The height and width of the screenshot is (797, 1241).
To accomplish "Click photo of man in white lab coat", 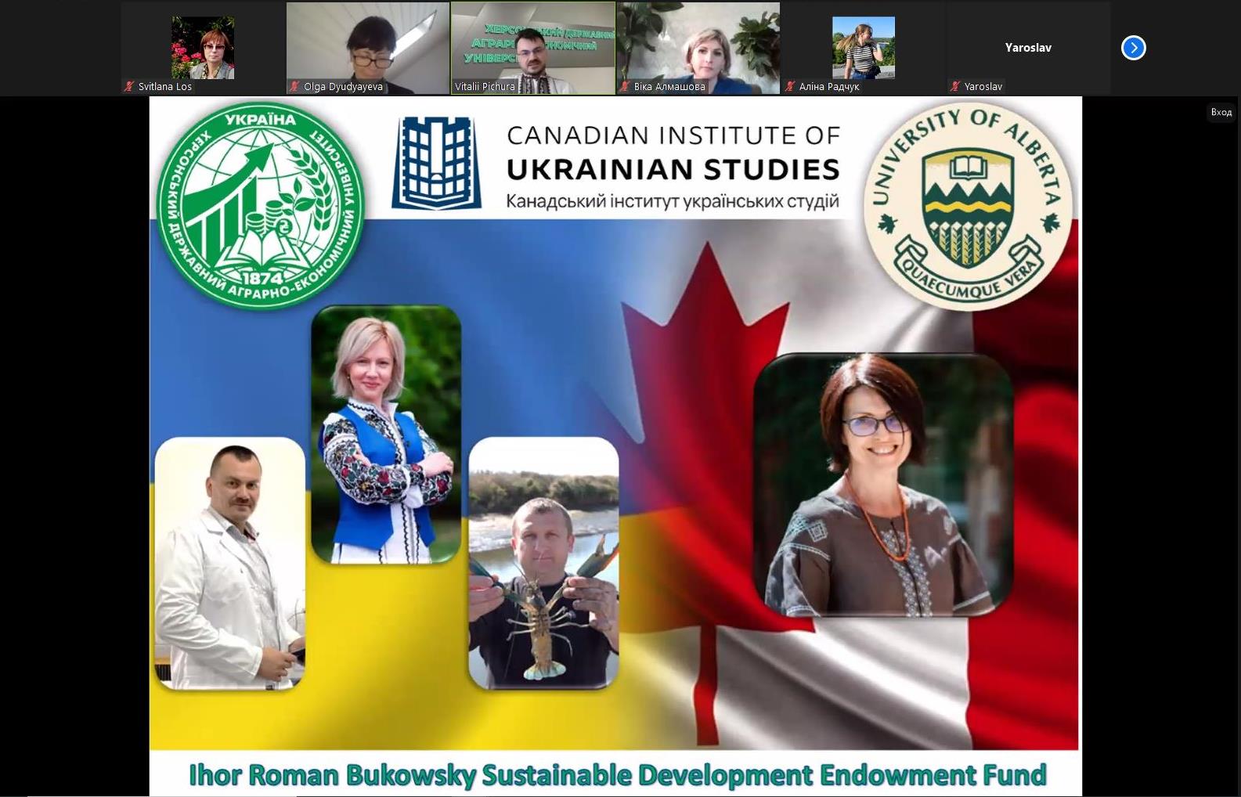I will point(229,564).
